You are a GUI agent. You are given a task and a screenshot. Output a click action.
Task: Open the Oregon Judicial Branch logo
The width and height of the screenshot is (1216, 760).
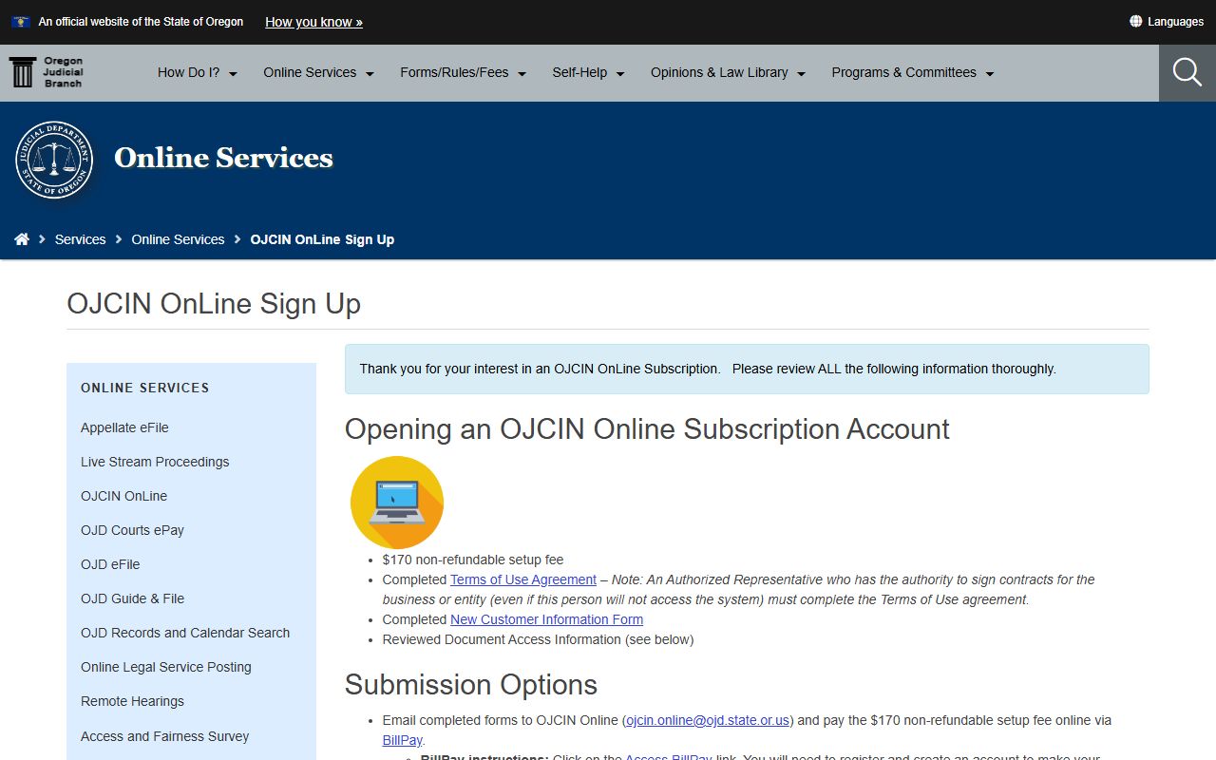click(46, 72)
